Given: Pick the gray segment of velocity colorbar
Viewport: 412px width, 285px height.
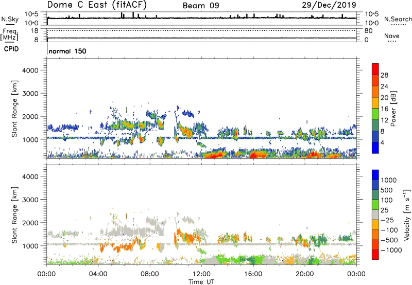Looking at the screenshot, I should [375, 215].
